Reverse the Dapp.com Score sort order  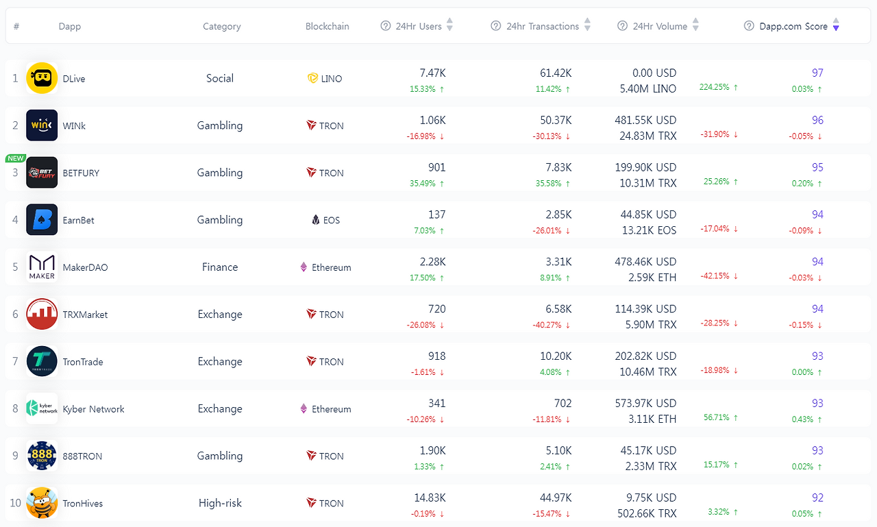836,26
